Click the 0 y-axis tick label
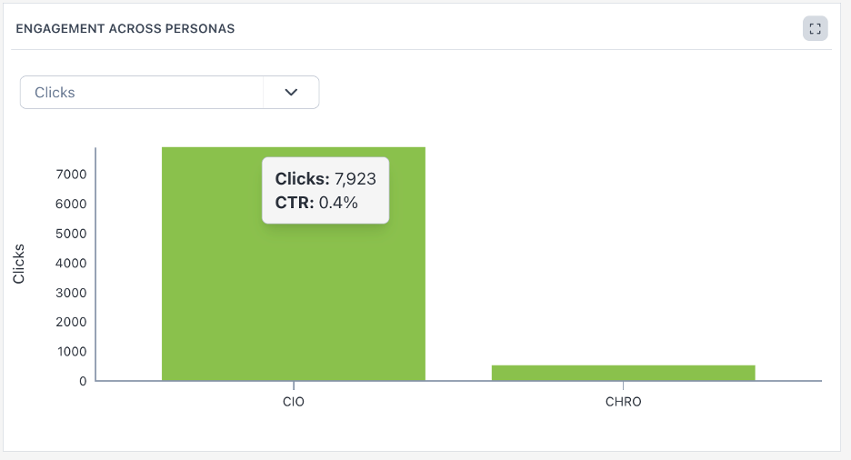Viewport: 851px width, 460px height. [83, 381]
